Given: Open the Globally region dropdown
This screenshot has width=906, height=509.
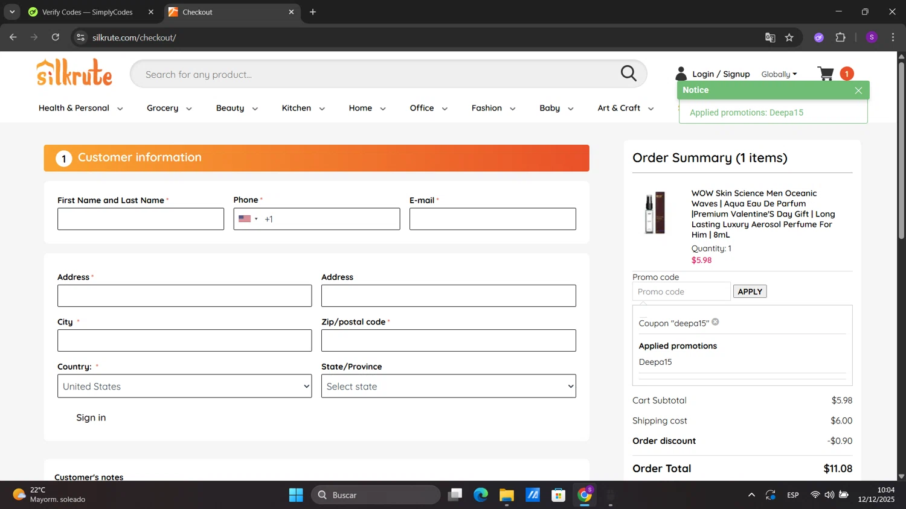Looking at the screenshot, I should 779,74.
